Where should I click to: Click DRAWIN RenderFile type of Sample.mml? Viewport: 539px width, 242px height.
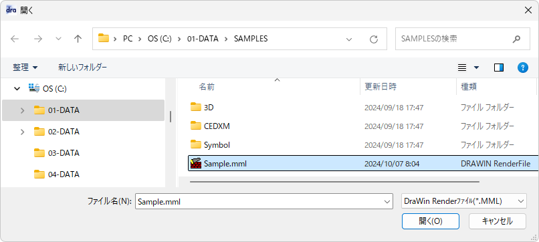pos(496,164)
